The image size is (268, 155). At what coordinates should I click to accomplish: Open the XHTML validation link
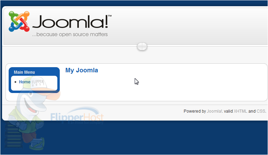click(x=240, y=111)
